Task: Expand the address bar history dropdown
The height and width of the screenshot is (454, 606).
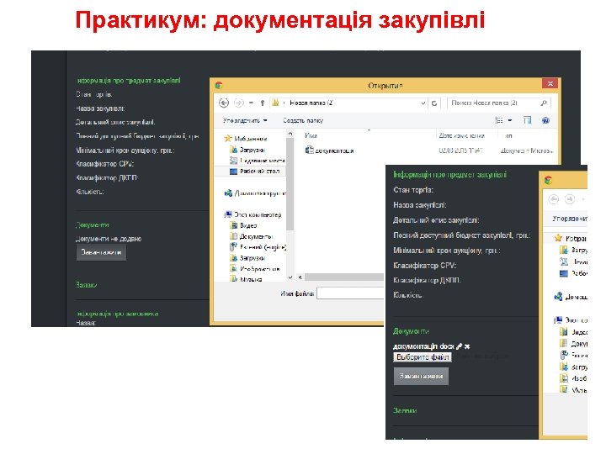Action: [x=423, y=103]
